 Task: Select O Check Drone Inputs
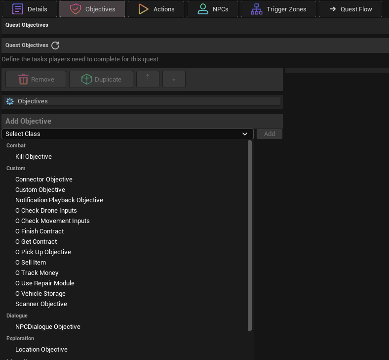point(46,211)
